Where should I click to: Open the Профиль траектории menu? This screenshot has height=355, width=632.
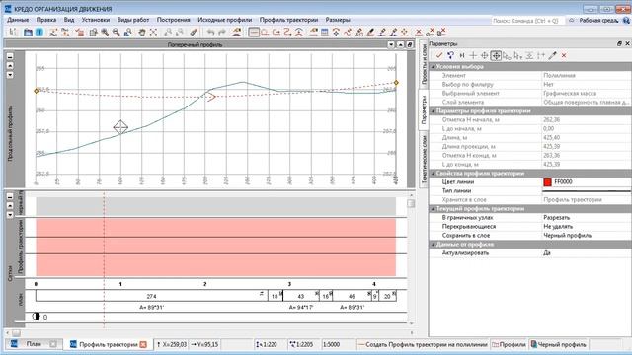[288, 20]
